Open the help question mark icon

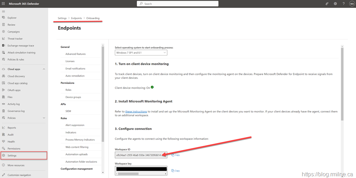point(343,3)
